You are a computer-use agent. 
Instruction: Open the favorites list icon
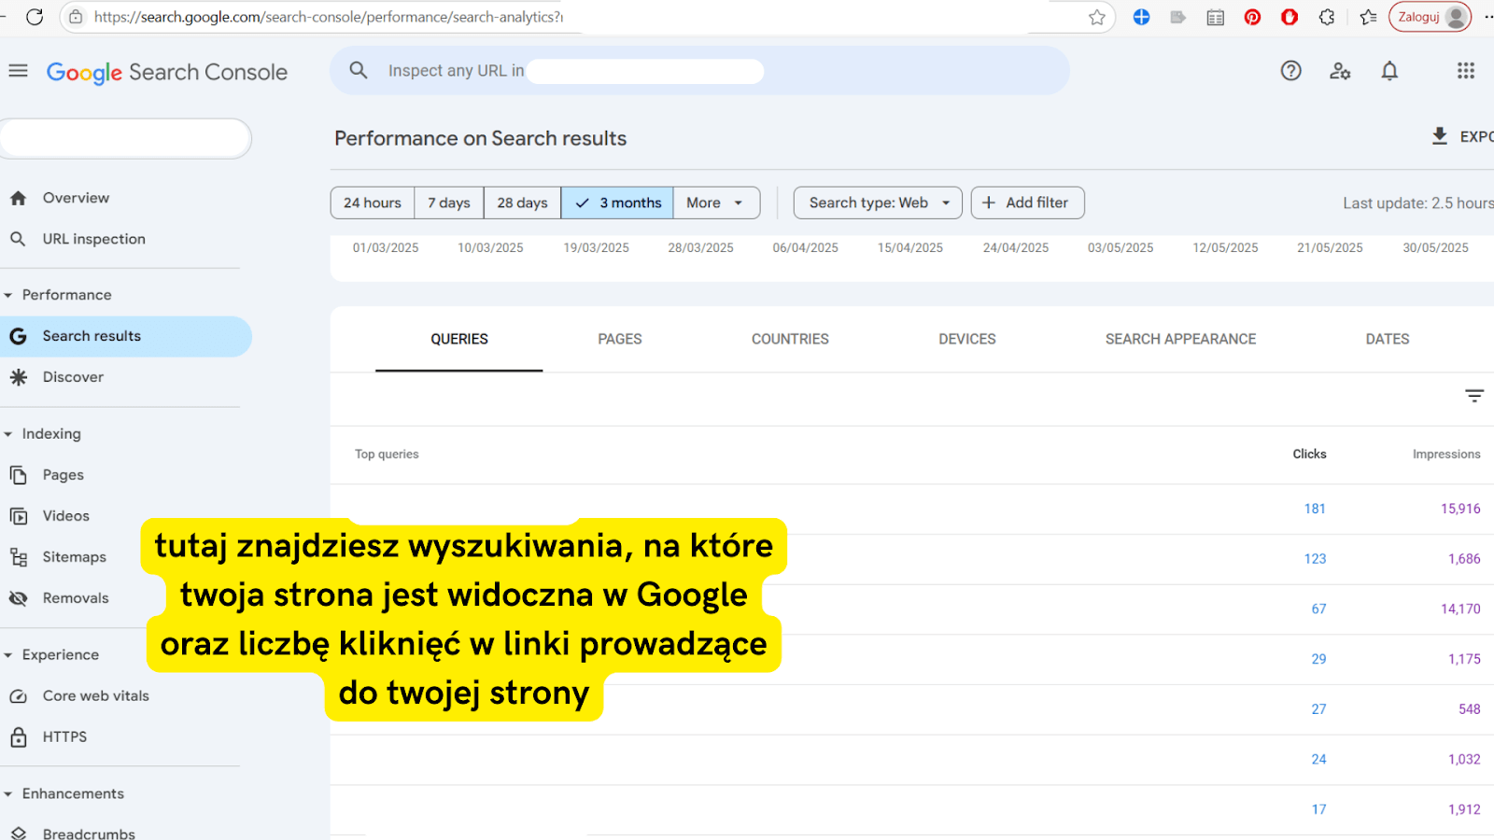coord(1368,17)
